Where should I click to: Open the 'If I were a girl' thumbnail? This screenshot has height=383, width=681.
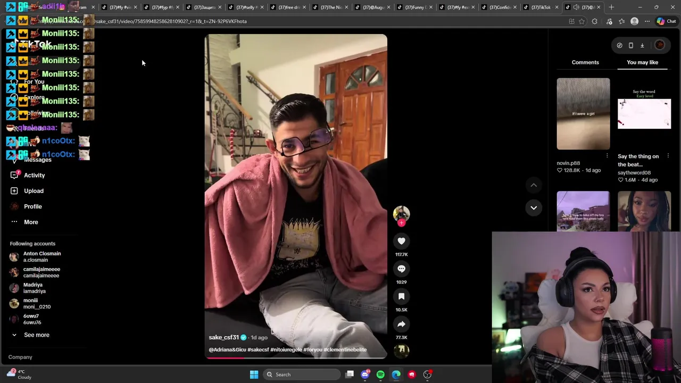pos(583,114)
